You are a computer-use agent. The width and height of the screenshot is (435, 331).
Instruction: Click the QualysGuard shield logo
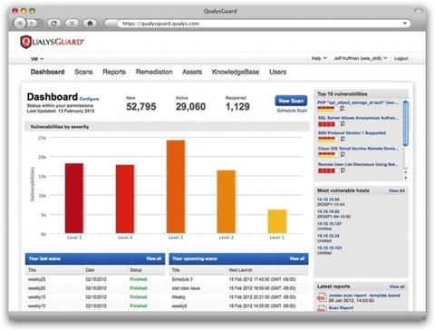(25, 42)
